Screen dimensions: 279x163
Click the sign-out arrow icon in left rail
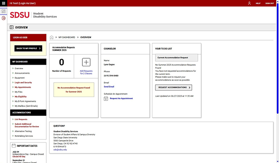tap(3, 18)
